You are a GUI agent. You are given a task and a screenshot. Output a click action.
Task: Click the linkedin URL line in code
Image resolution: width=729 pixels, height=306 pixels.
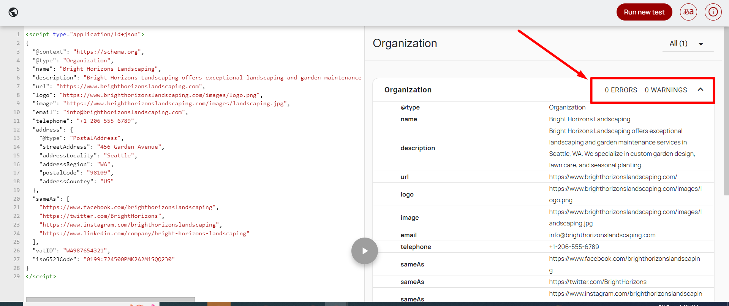coord(144,233)
